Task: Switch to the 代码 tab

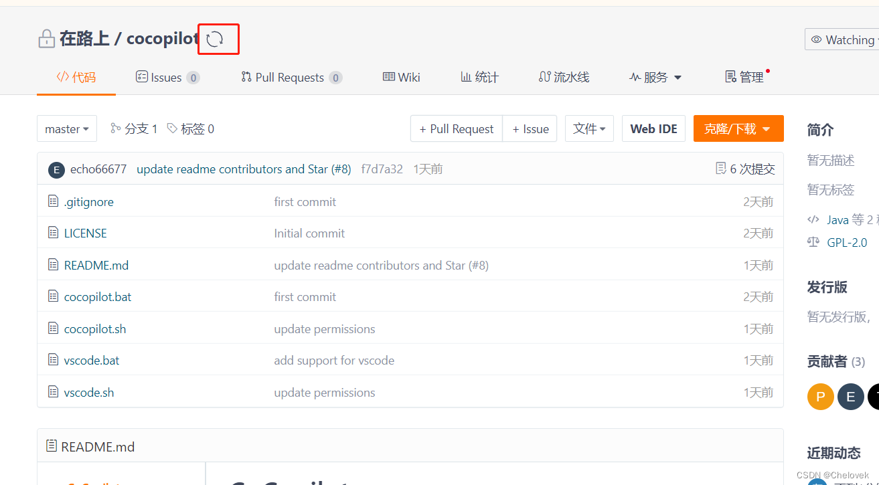Action: pos(76,78)
